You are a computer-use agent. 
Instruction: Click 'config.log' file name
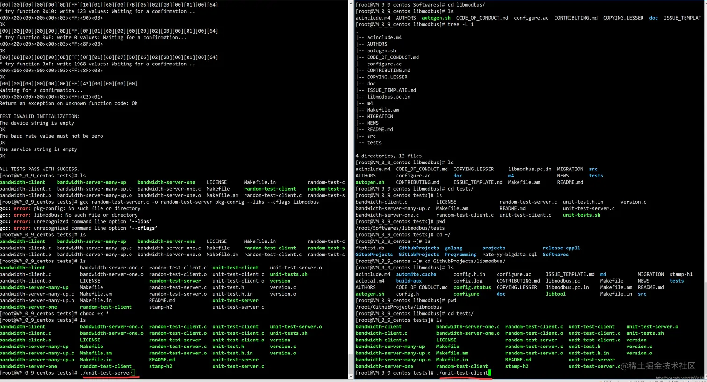[x=468, y=281]
